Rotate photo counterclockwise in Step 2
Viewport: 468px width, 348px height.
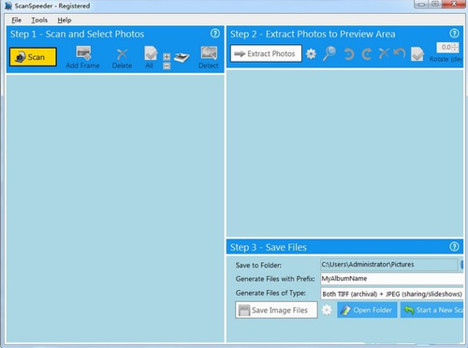(349, 53)
